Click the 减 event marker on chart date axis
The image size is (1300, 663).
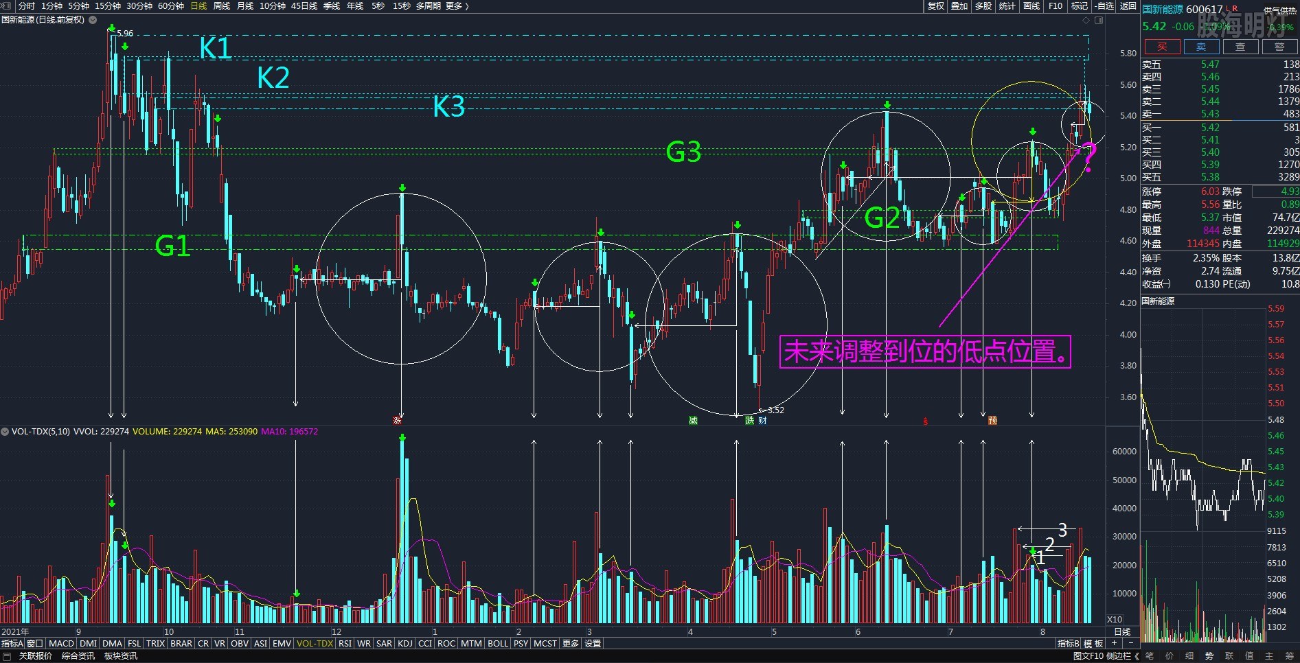(x=693, y=420)
